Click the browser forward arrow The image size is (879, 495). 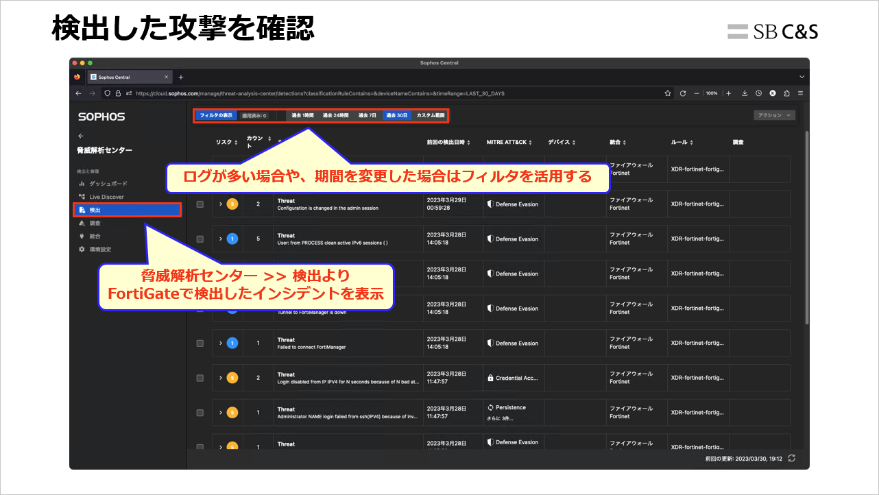click(x=92, y=93)
